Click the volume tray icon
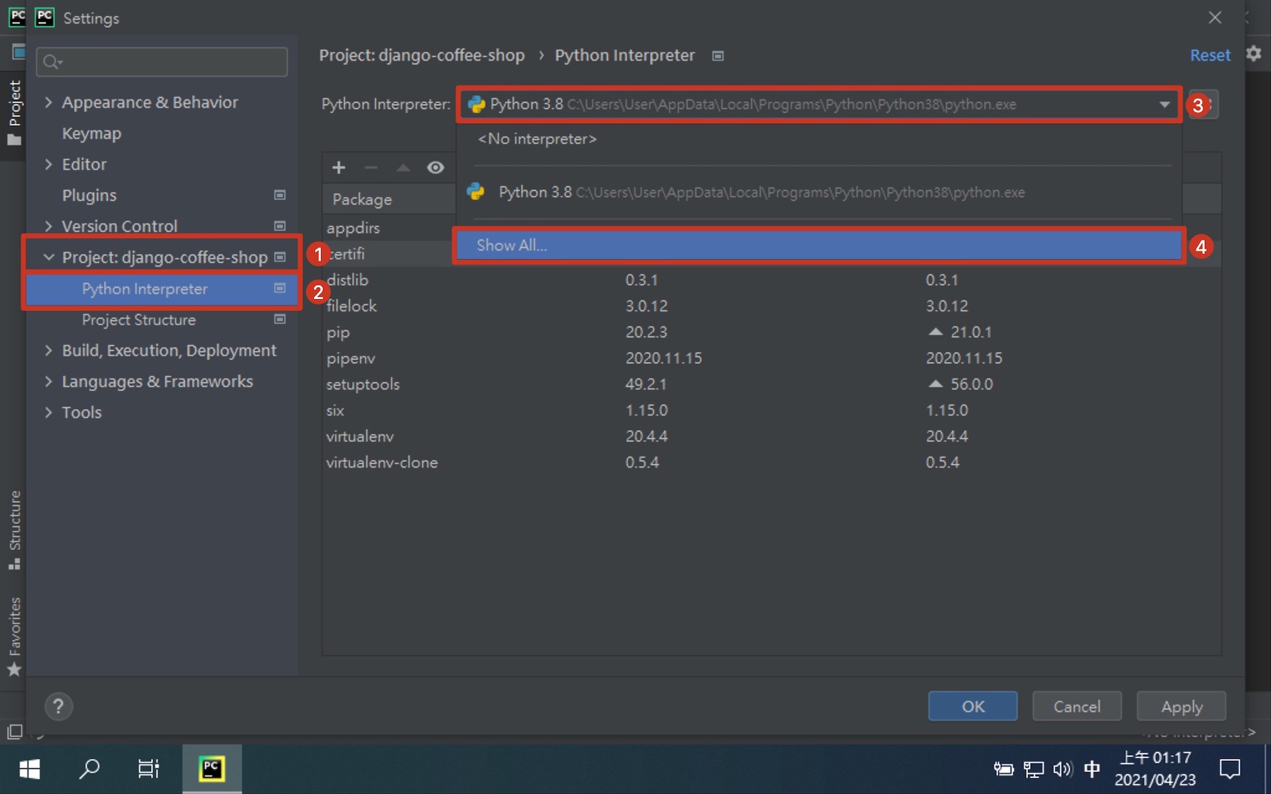1271x794 pixels. point(1062,769)
